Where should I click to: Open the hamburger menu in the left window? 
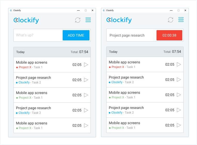[88, 20]
